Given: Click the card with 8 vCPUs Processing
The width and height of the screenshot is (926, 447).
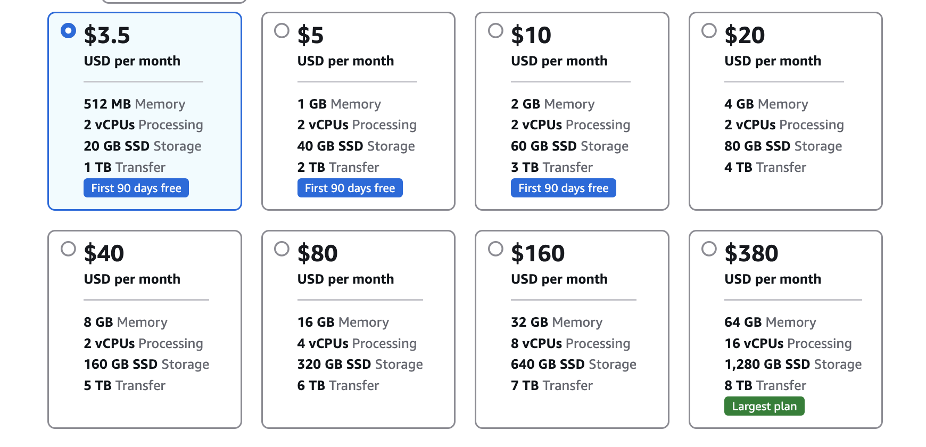Looking at the screenshot, I should coord(572,330).
